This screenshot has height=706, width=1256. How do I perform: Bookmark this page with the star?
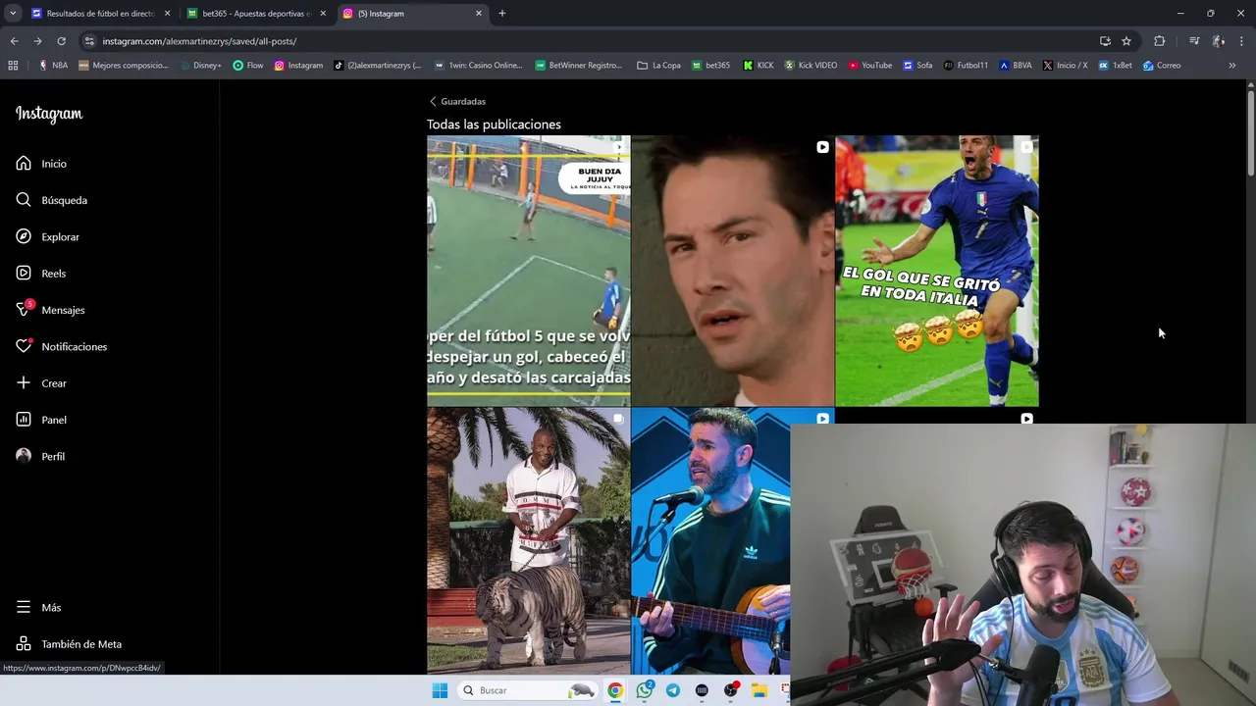1126,41
